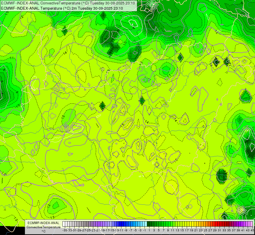Click the '-1' value on the legend scale
Image resolution: width=255 pixels, height=235 pixels.
(144, 230)
